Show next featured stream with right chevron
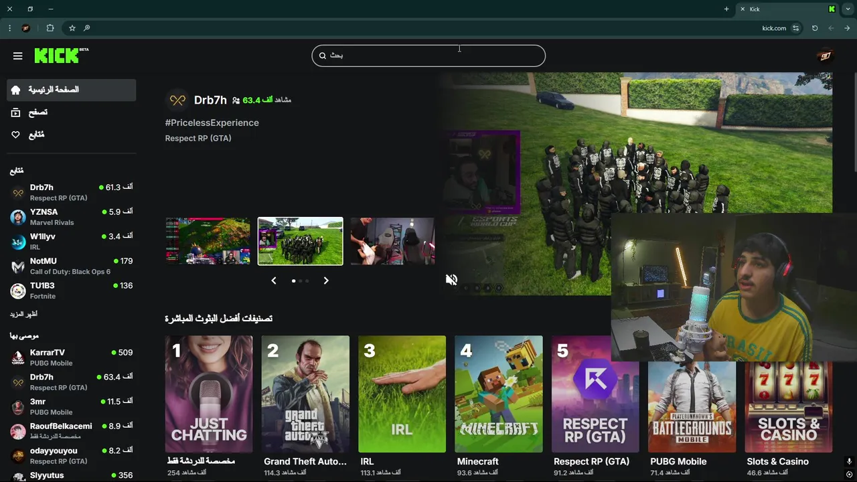This screenshot has height=482, width=857. [326, 280]
